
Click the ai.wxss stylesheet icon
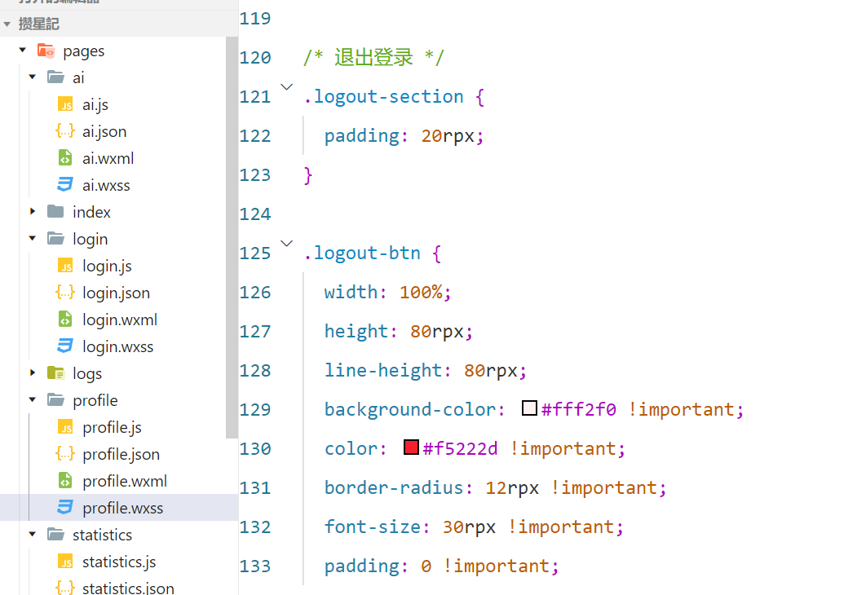pos(65,185)
